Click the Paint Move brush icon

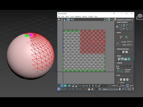point(121,37)
